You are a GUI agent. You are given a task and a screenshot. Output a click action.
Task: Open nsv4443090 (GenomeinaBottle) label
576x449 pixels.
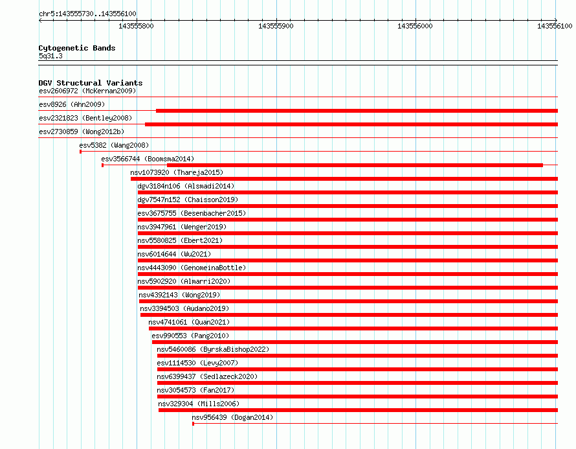[192, 268]
